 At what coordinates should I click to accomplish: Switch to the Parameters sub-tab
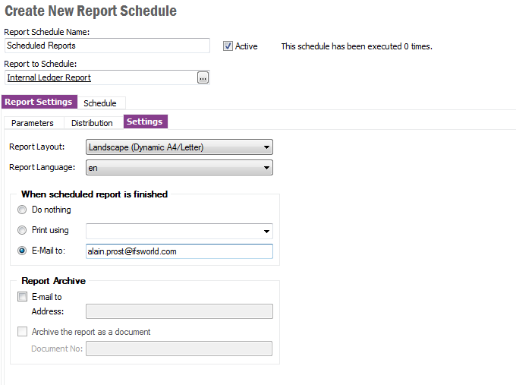point(33,123)
